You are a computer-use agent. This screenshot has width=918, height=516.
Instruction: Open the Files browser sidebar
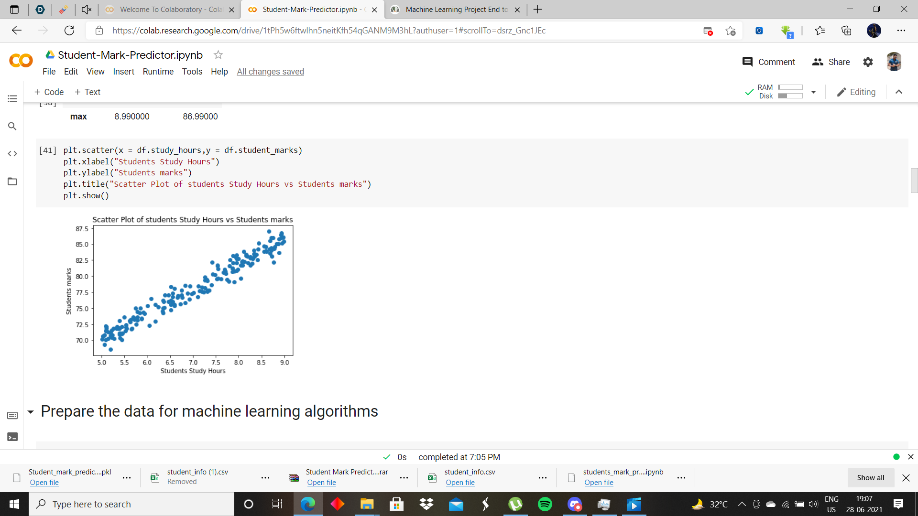tap(12, 182)
